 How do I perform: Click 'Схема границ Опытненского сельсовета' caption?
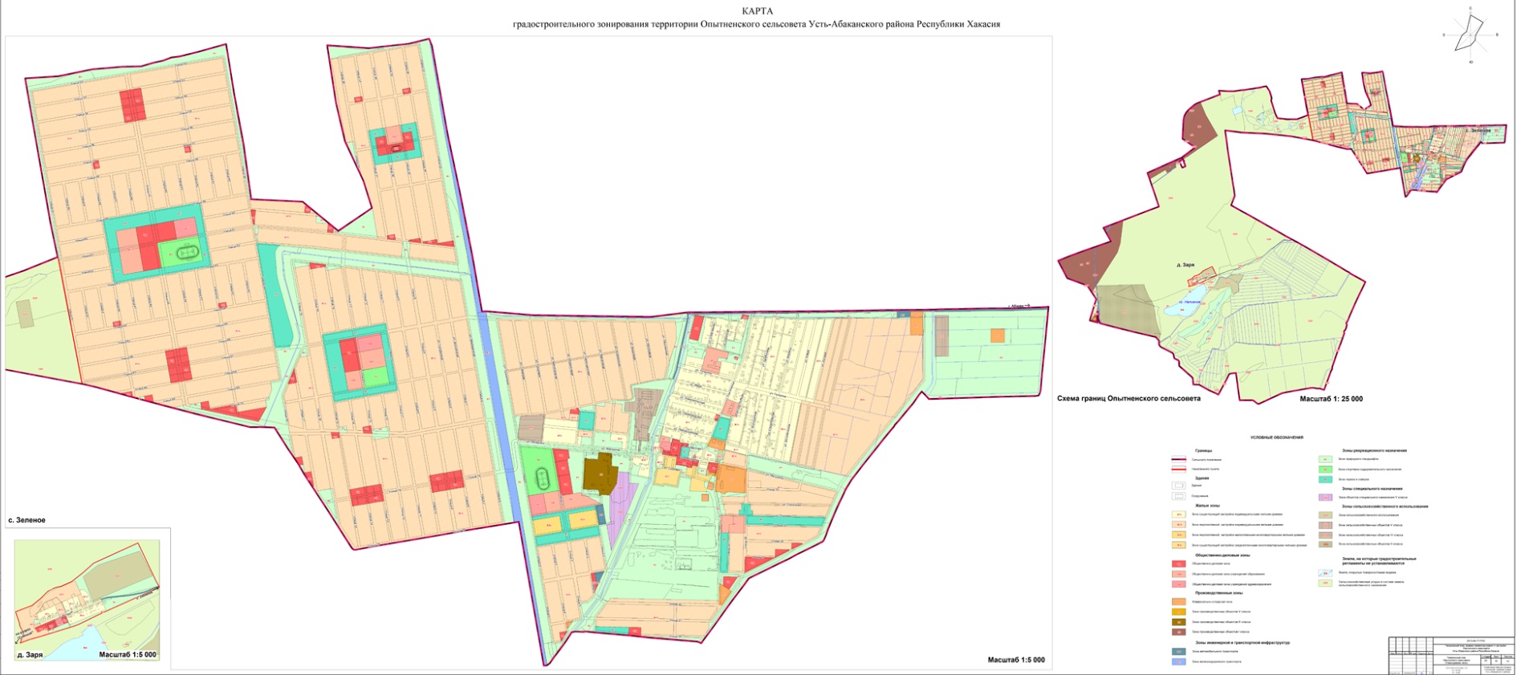pos(1129,399)
